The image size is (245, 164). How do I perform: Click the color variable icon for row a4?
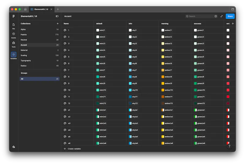click(x=65, y=130)
